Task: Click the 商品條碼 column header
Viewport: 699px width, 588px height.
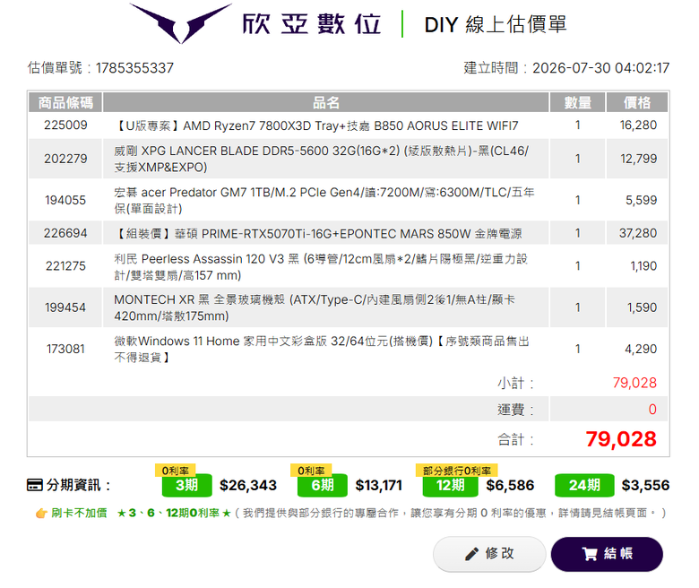Action: (65, 102)
